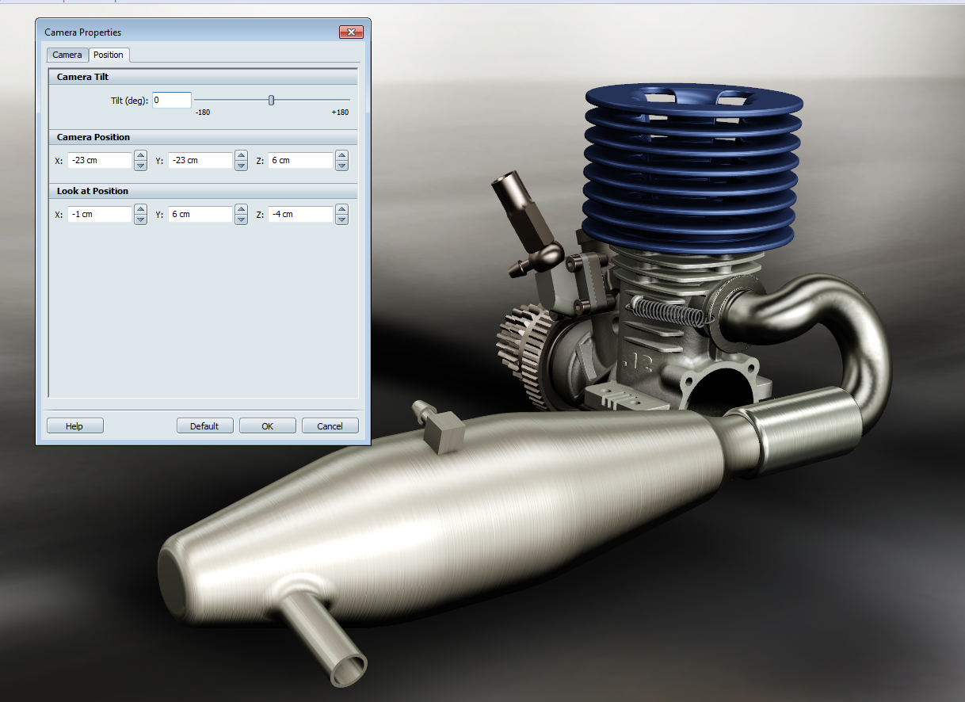965x702 pixels.
Task: Decrease the Look at Position Z value
Action: click(341, 219)
